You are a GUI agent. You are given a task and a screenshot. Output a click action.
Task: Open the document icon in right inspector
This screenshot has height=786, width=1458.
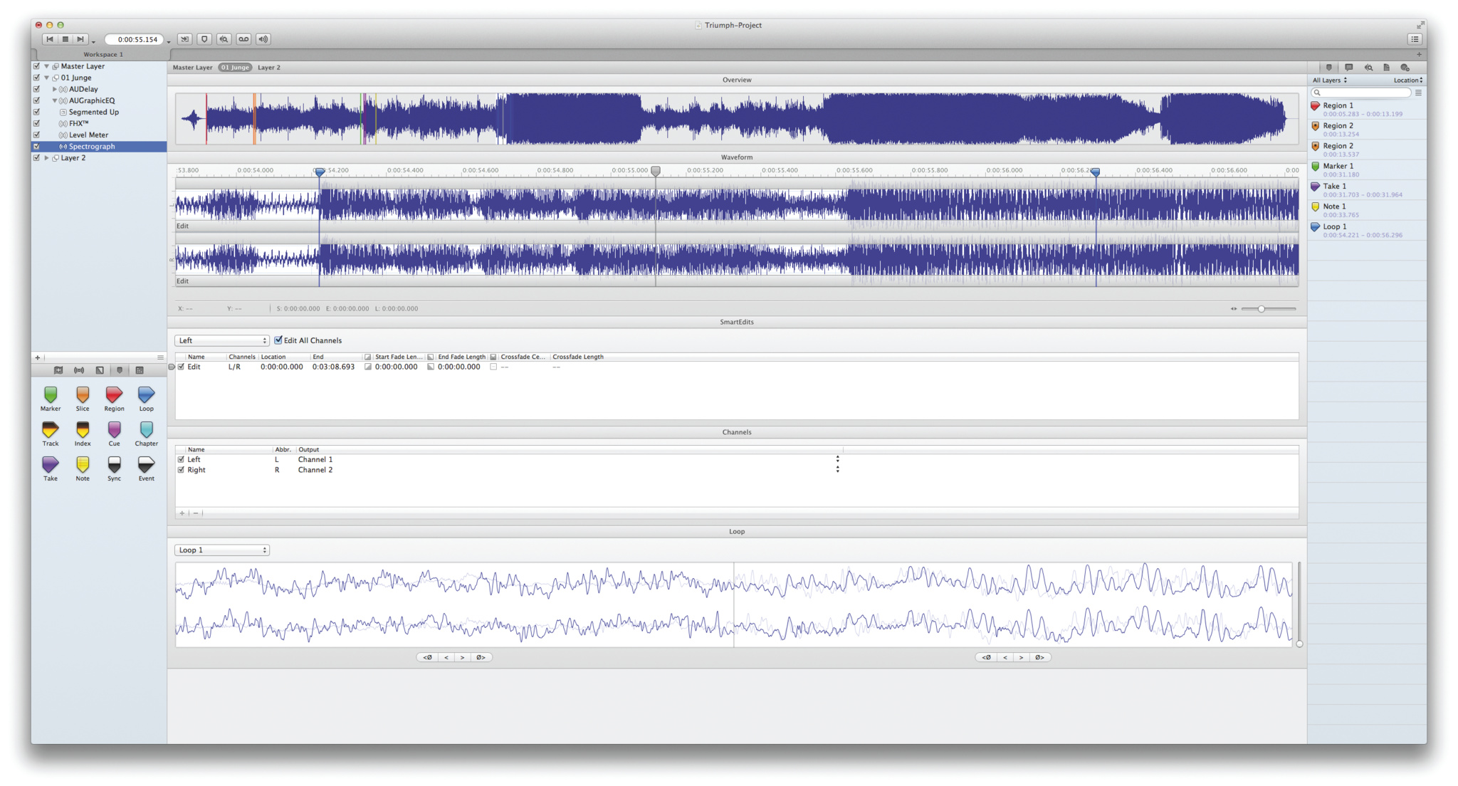(x=1386, y=68)
